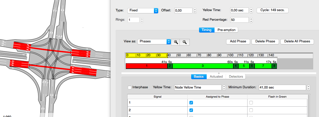Select green phase 3 in the timeline
Image resolution: width=319 pixels, height=117 pixels.
[203, 66]
